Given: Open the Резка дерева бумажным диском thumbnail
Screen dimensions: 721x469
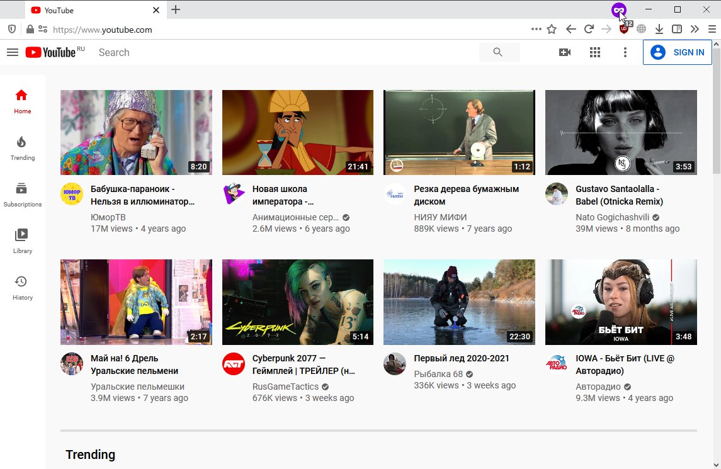Looking at the screenshot, I should pos(459,132).
